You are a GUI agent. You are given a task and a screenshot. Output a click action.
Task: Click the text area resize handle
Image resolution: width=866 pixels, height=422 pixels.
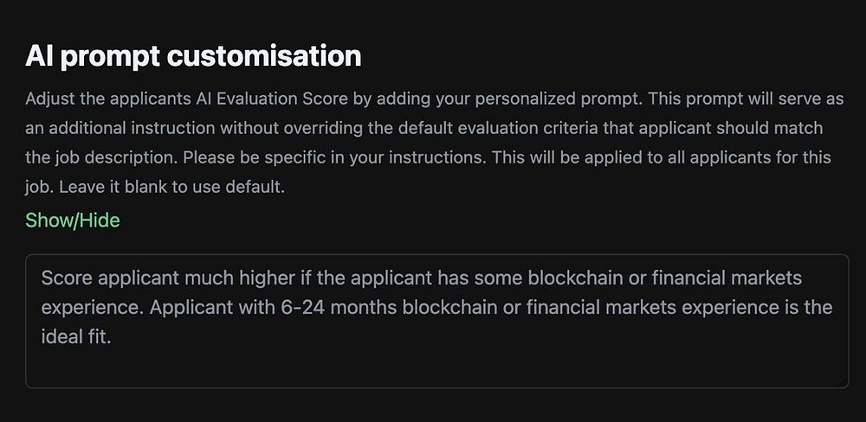click(843, 381)
